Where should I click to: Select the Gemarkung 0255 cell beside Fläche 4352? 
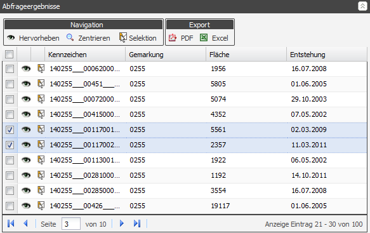point(137,114)
